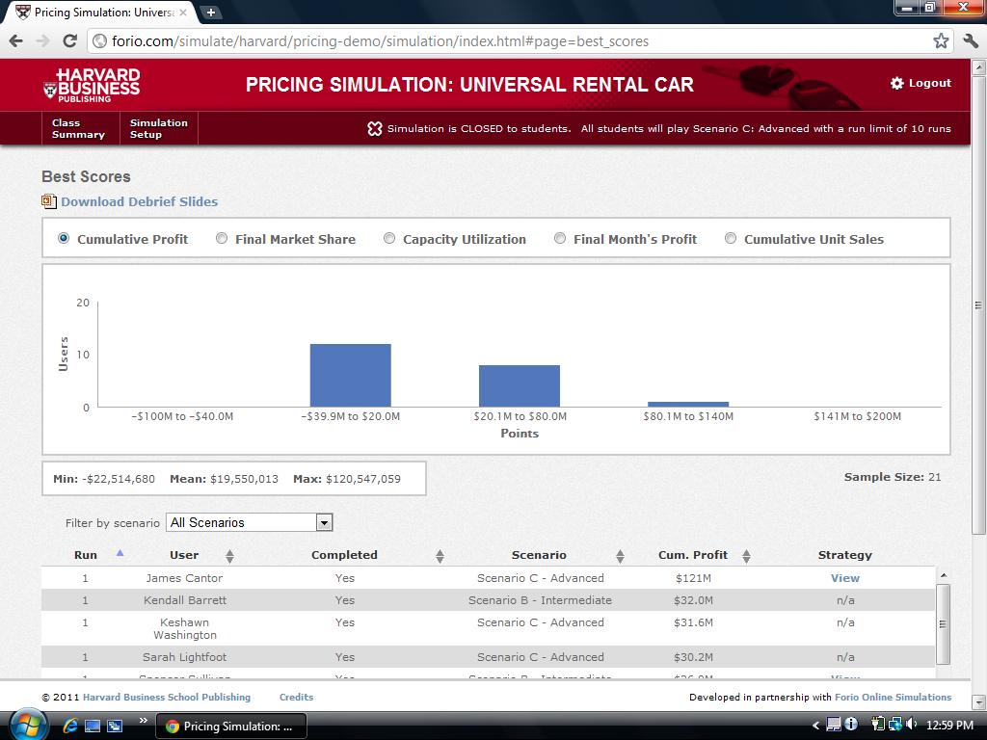Open Chrome wrench settings menu
987x740 pixels.
[x=971, y=41]
